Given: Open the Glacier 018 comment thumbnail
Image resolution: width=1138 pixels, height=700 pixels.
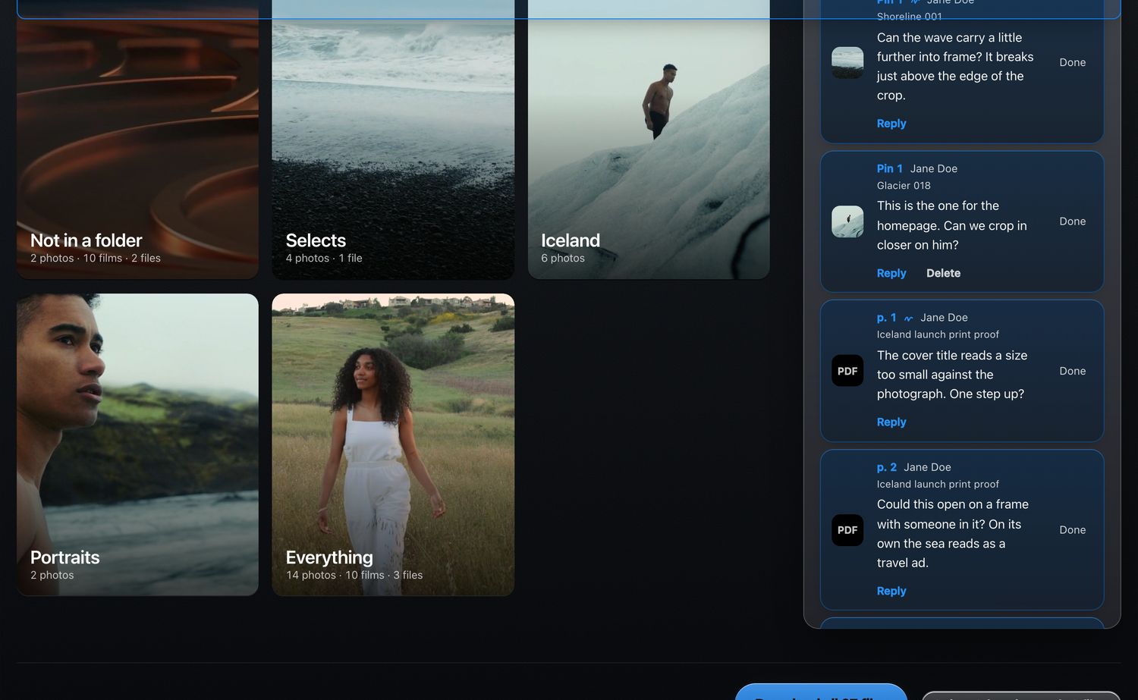Looking at the screenshot, I should pyautogui.click(x=847, y=221).
